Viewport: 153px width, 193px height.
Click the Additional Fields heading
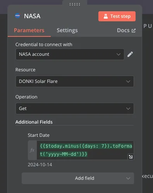pyautogui.click(x=34, y=122)
